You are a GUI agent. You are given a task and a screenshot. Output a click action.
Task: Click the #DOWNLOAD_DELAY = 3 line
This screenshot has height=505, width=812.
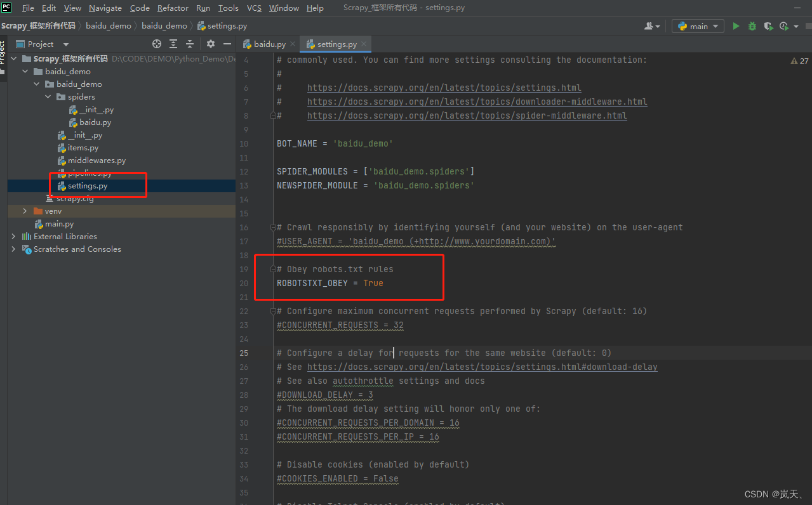[325, 395]
